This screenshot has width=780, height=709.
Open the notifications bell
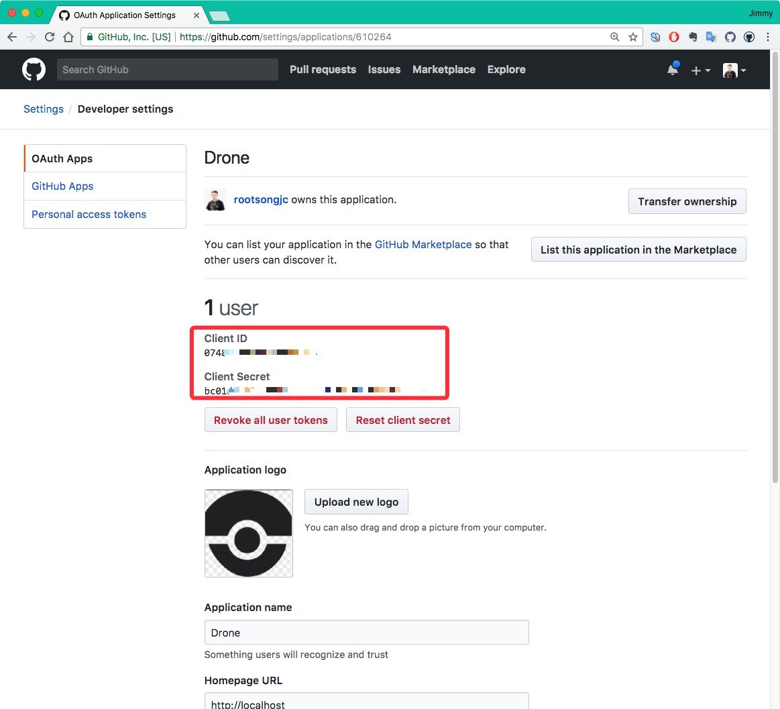[x=672, y=70]
